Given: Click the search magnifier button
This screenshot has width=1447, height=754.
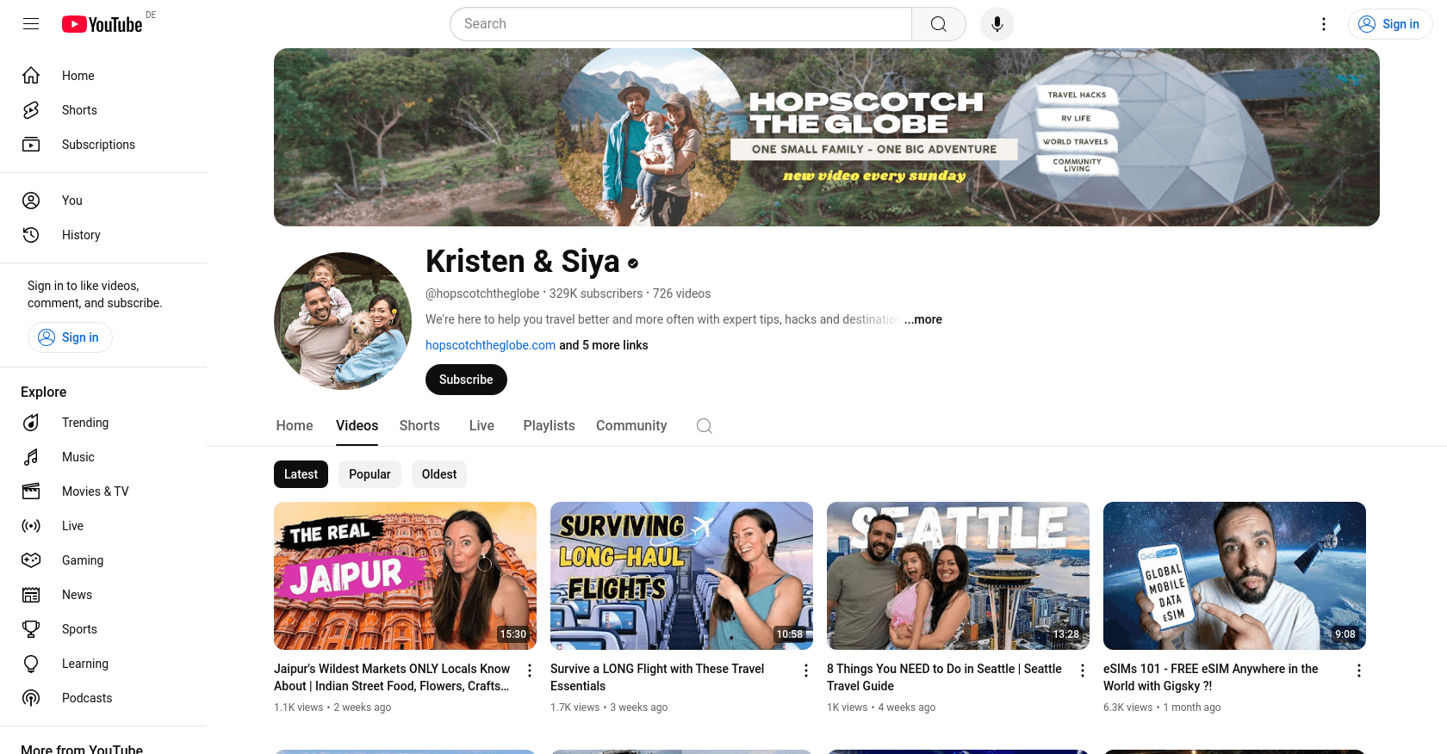Looking at the screenshot, I should 938,24.
